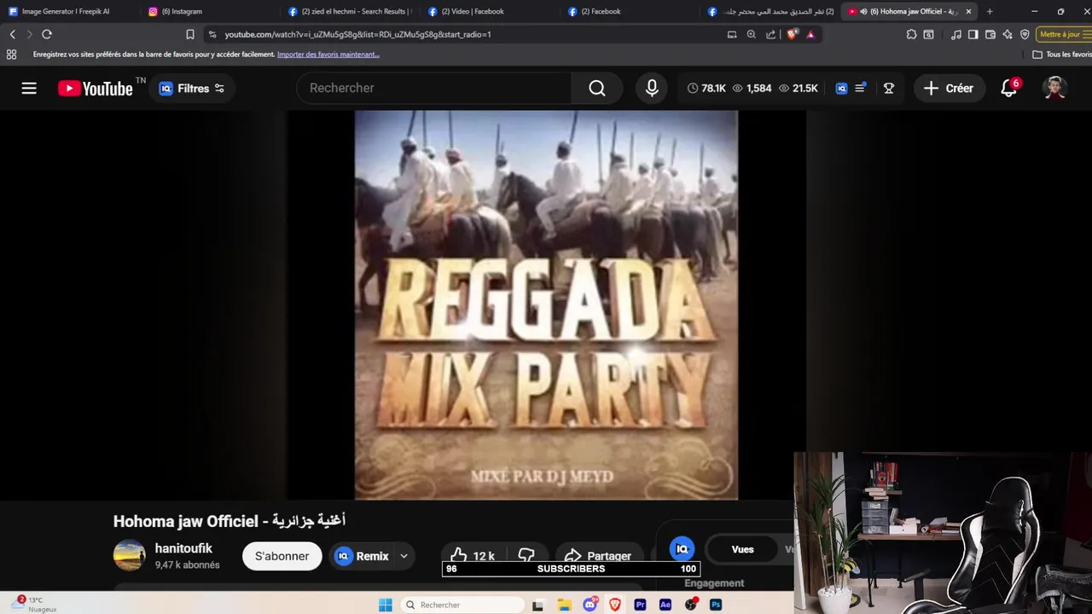This screenshot has width=1092, height=614.
Task: Switch to Freepik Image Generator tab
Action: [67, 11]
